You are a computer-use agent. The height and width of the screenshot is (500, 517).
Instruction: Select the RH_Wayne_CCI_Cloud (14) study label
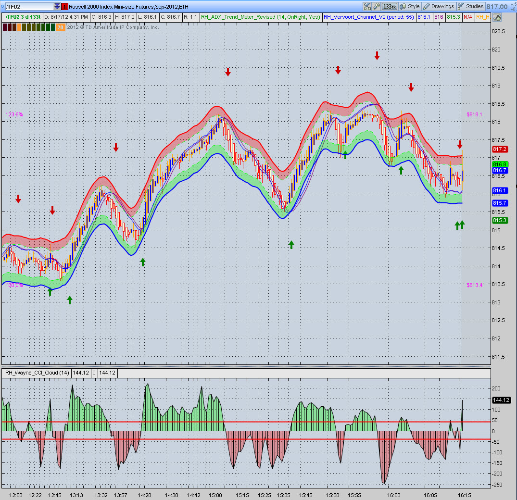pyautogui.click(x=37, y=373)
